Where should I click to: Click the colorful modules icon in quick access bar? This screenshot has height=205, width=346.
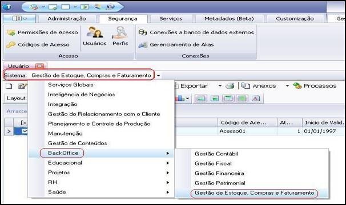[x=34, y=7]
